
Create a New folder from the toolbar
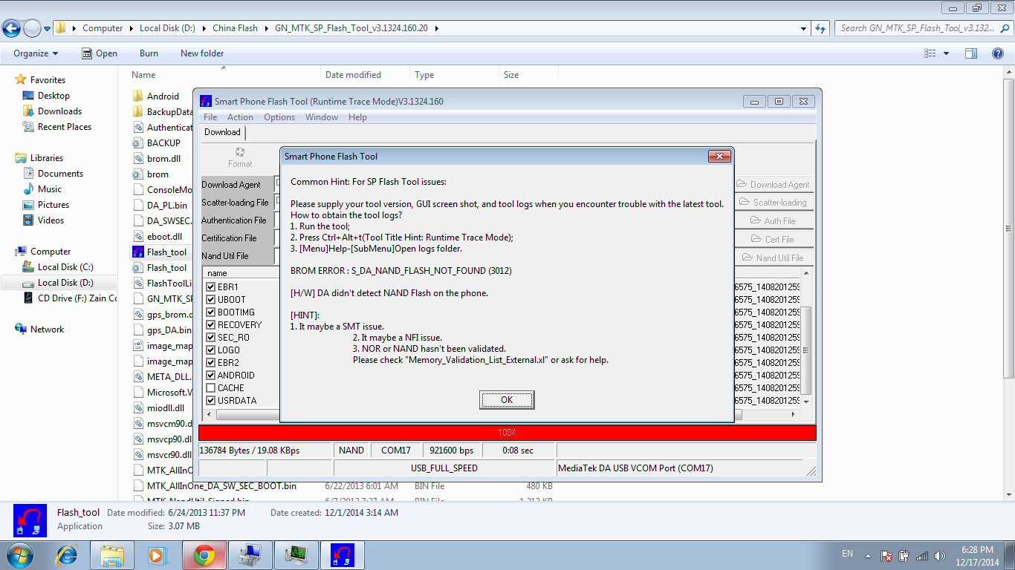click(x=202, y=53)
